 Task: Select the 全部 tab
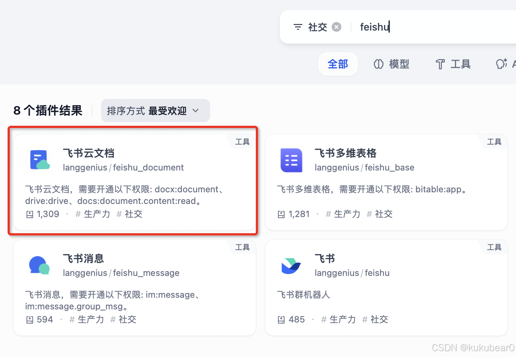click(338, 64)
